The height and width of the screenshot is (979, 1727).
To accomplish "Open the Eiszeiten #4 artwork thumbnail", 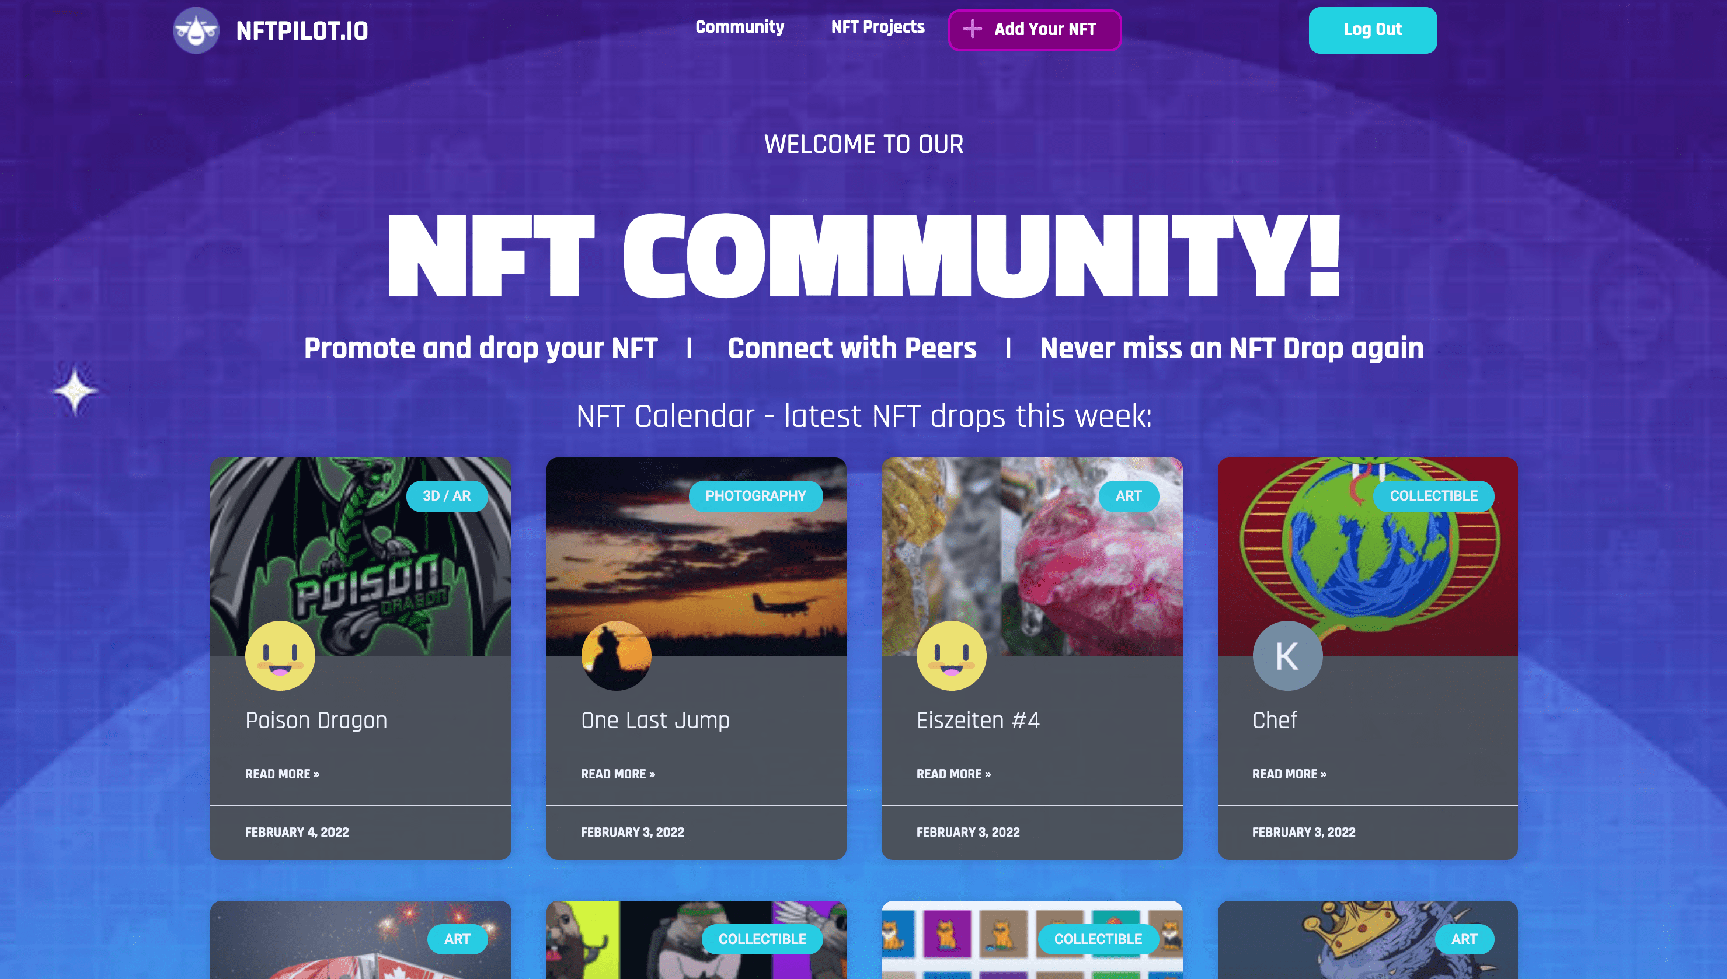I will 1032,557.
